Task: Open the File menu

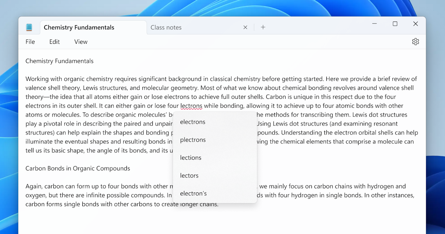Action: coord(30,42)
